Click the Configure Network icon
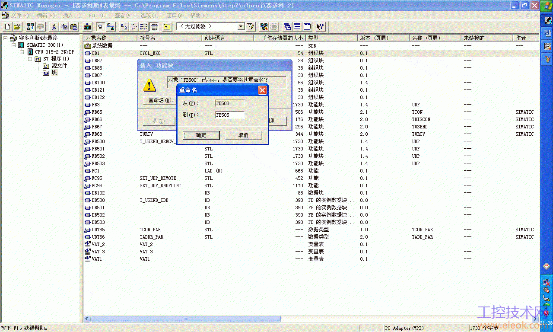Screen dimensions: 553x332 point(264,27)
